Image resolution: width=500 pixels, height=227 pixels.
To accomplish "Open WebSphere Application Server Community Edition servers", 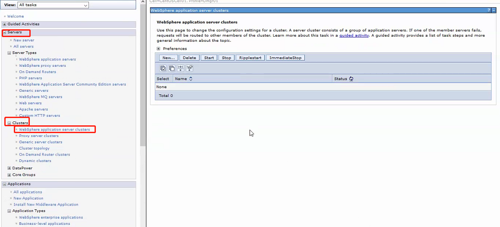I will (x=73, y=84).
